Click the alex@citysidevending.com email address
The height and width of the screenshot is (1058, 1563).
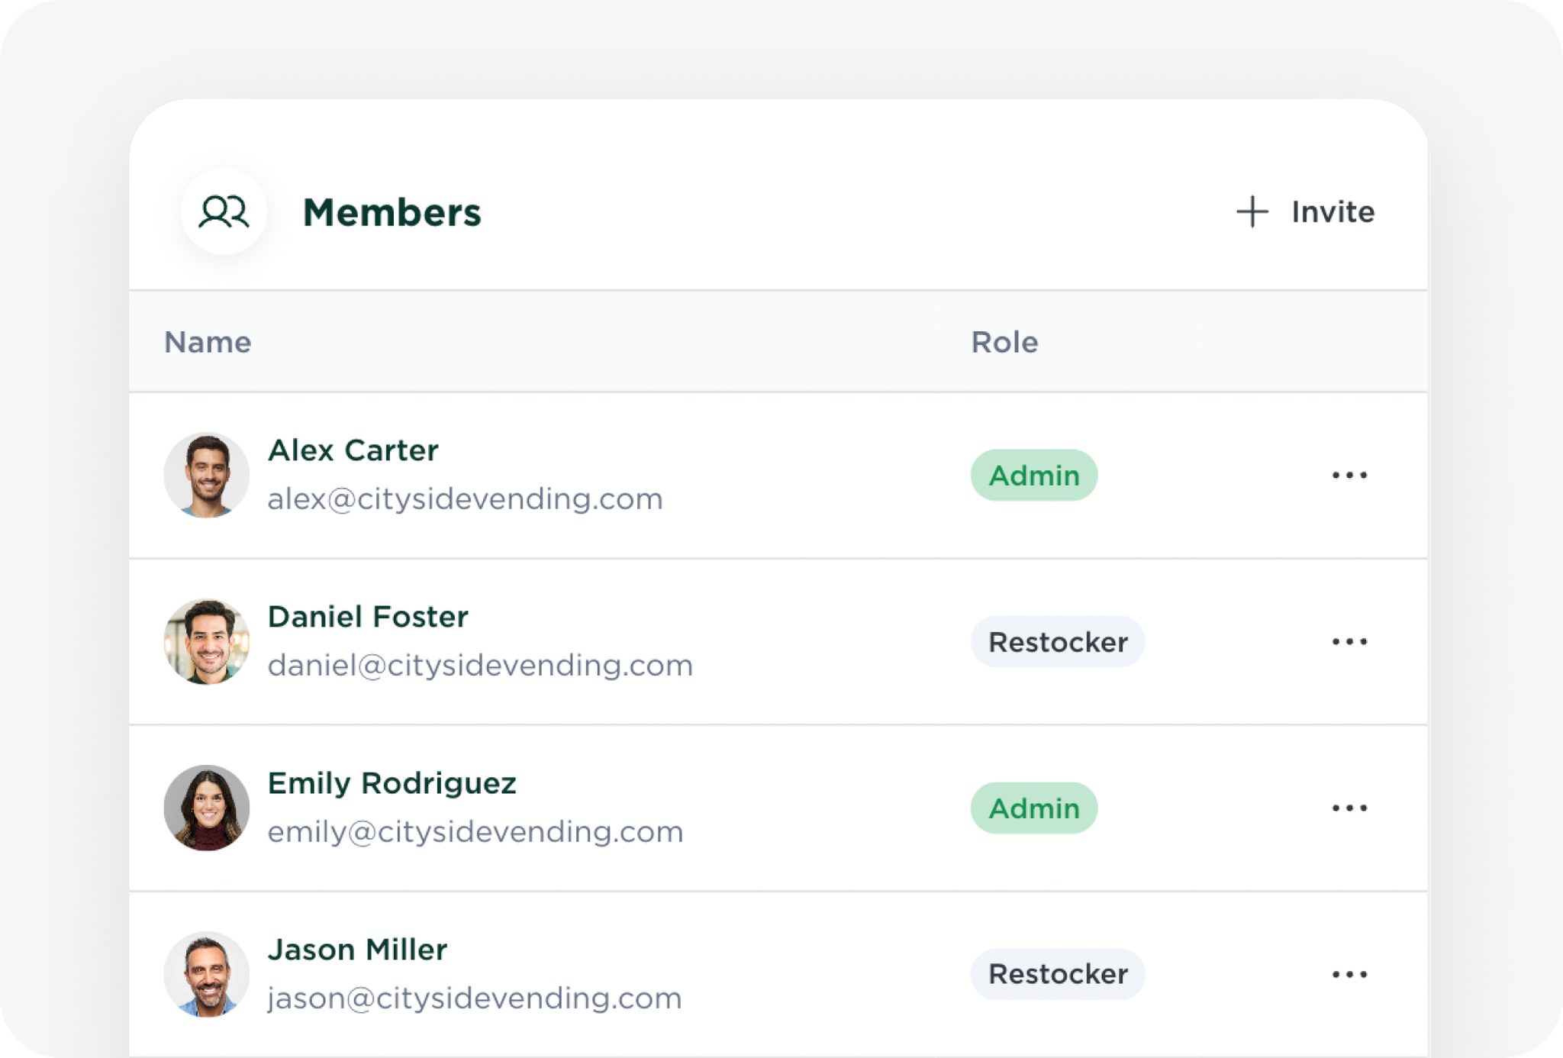point(465,499)
